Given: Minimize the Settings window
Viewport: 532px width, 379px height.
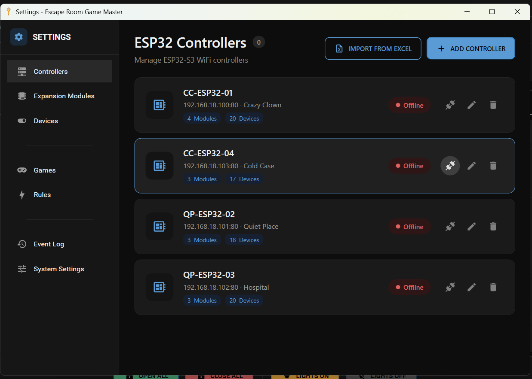Looking at the screenshot, I should click(467, 12).
